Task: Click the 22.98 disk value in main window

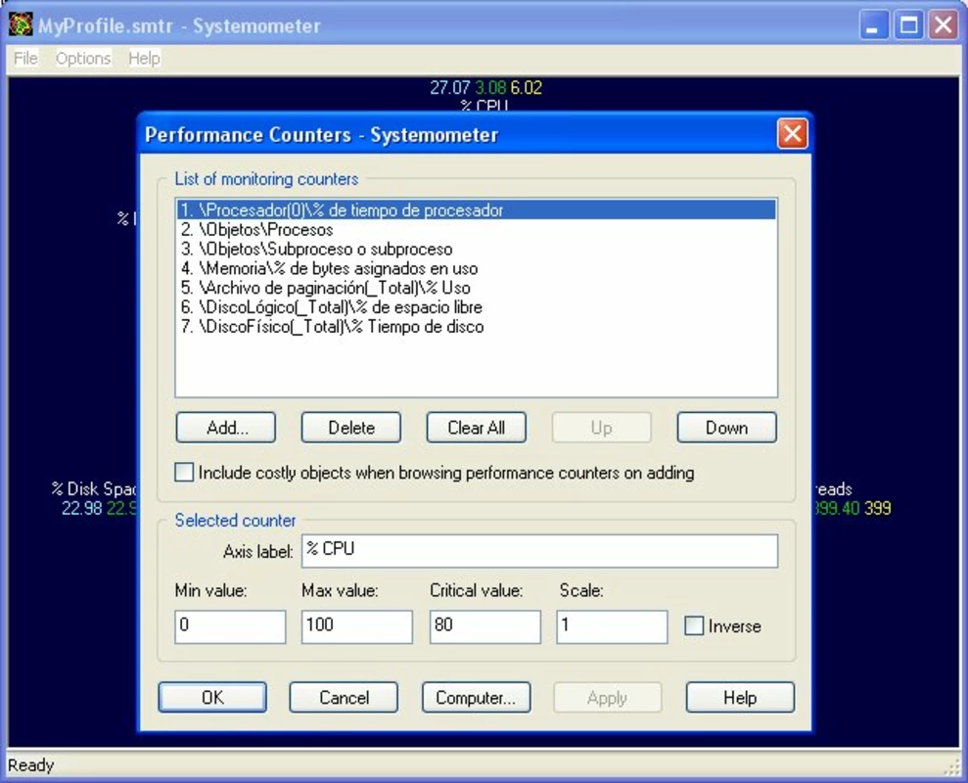Action: (81, 508)
